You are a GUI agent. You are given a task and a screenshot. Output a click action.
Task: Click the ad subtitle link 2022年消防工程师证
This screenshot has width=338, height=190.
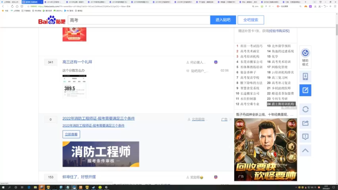(x=93, y=125)
